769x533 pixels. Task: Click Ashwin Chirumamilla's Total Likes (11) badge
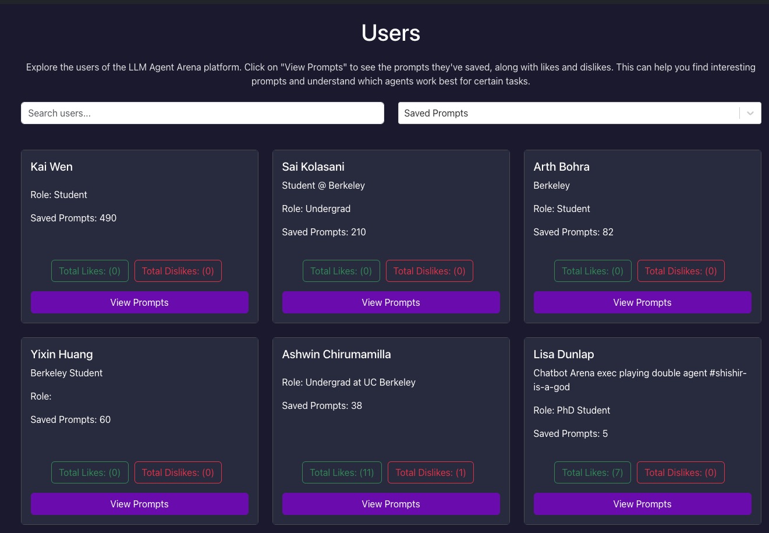click(342, 472)
